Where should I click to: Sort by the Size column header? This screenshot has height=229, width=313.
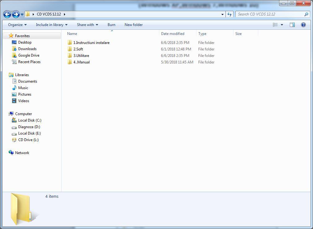pyautogui.click(x=238, y=33)
